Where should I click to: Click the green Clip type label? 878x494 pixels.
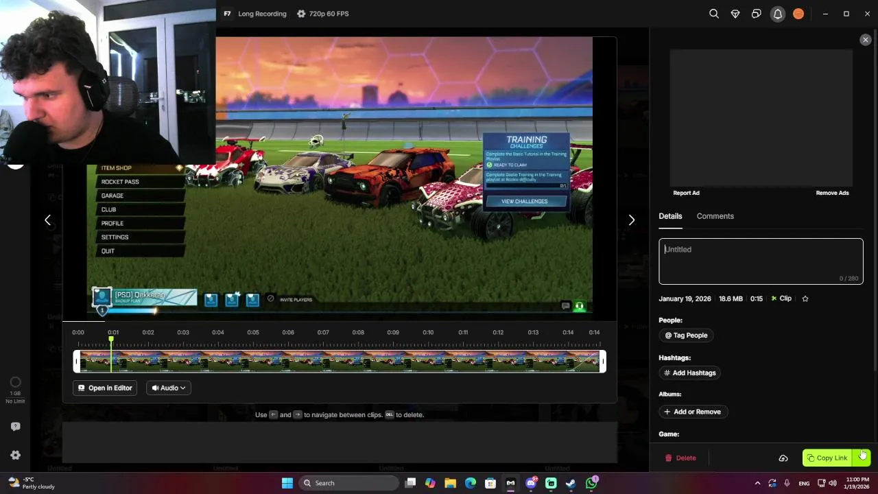(781, 298)
